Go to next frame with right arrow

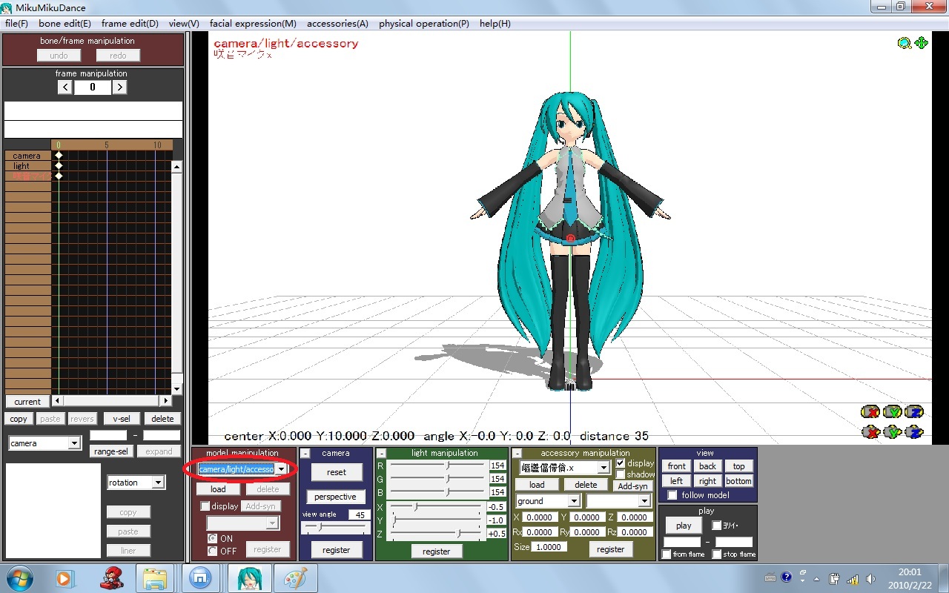[x=119, y=87]
